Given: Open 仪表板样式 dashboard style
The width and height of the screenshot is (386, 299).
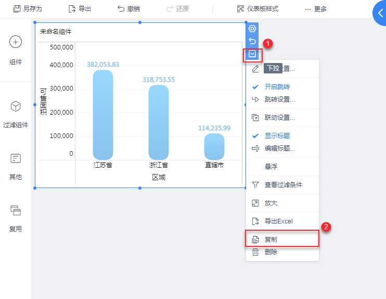Looking at the screenshot, I should (x=258, y=9).
